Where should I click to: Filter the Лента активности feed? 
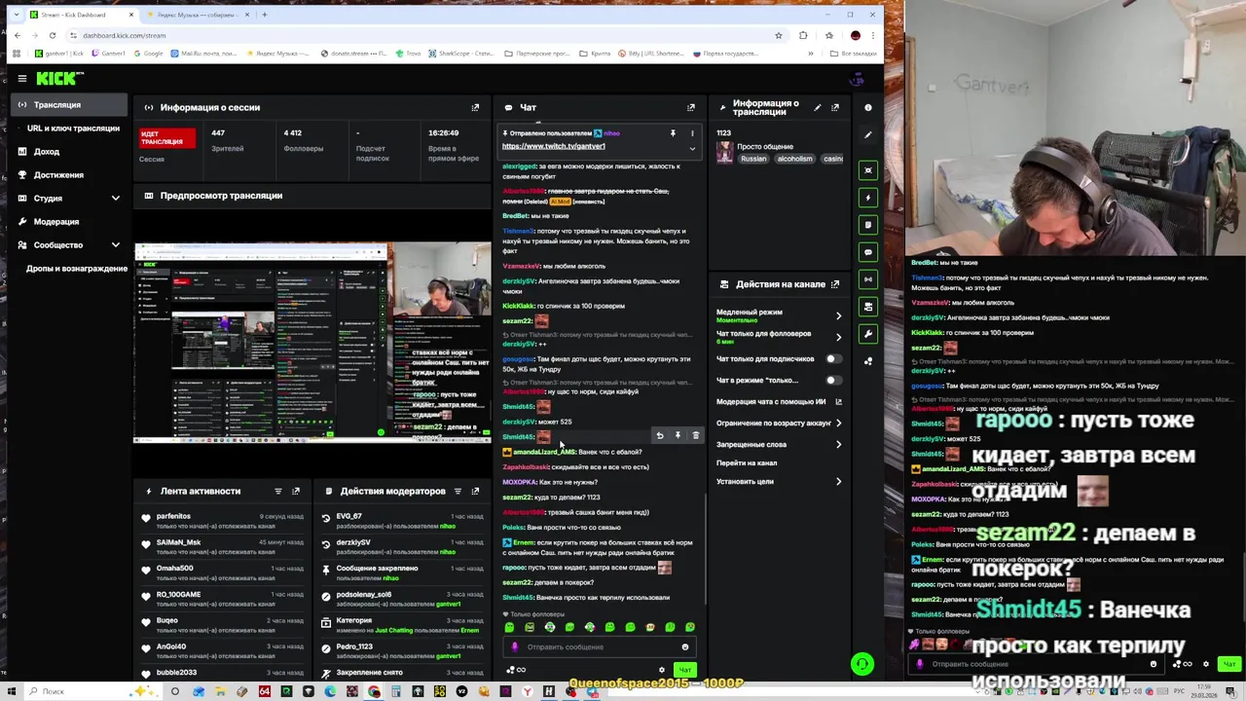[278, 491]
